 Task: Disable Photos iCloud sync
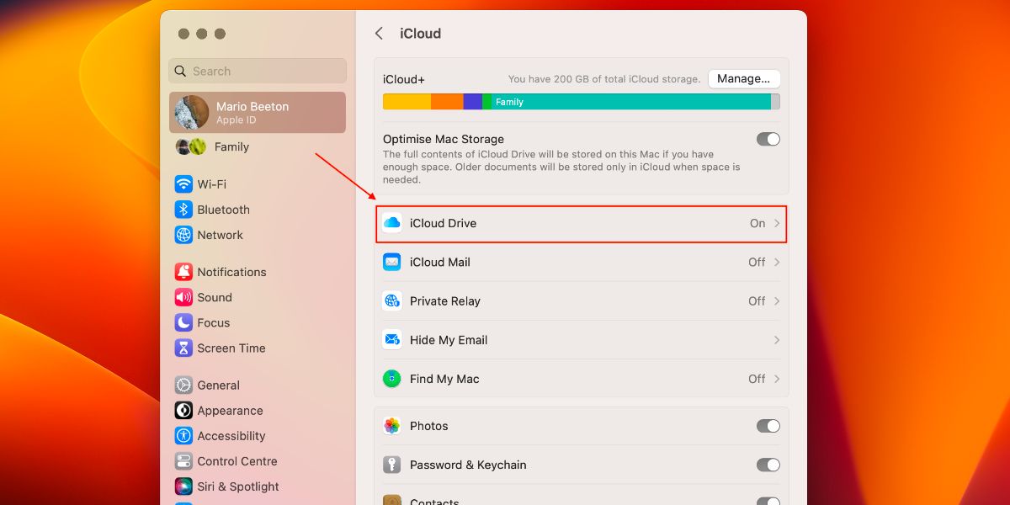768,426
